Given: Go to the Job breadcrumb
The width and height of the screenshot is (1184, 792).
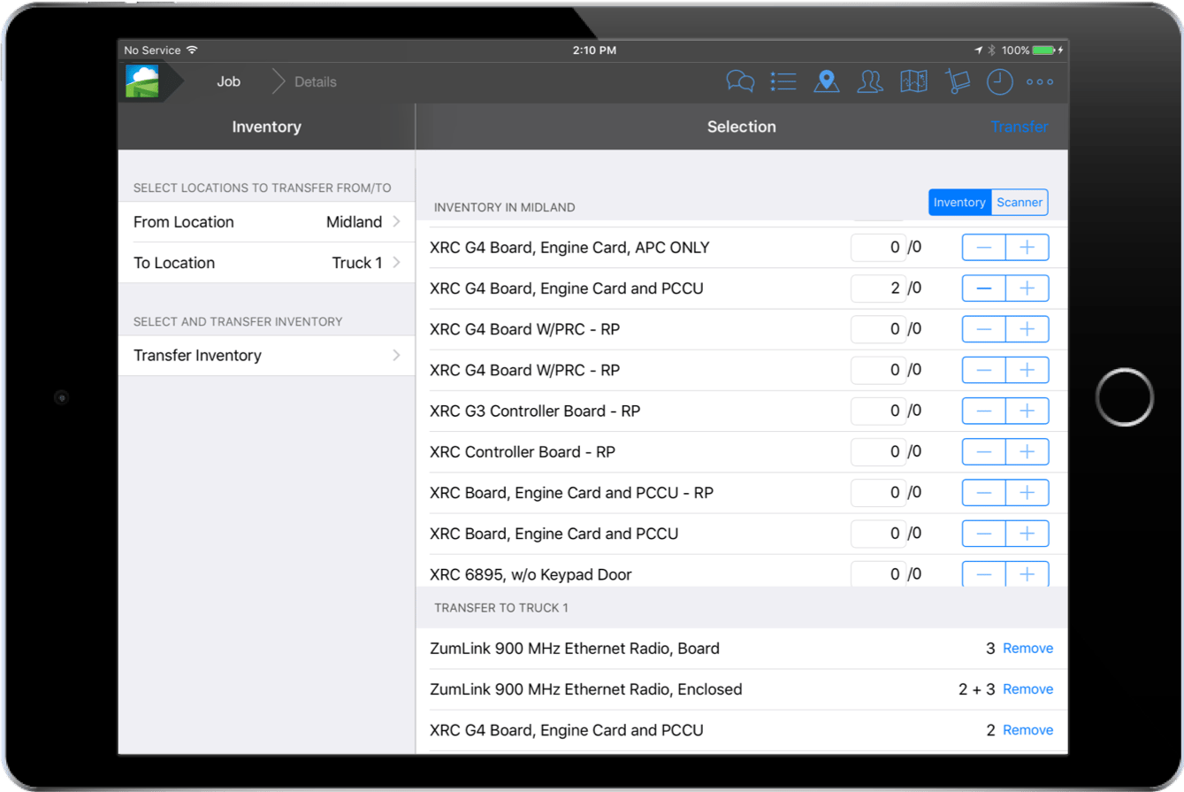Looking at the screenshot, I should tap(228, 81).
